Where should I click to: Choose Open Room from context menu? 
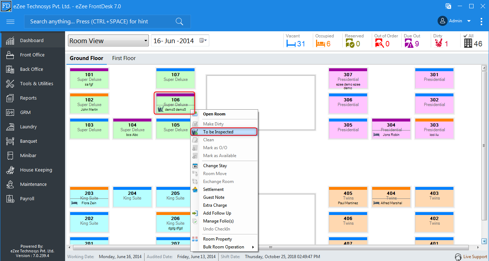pos(224,114)
